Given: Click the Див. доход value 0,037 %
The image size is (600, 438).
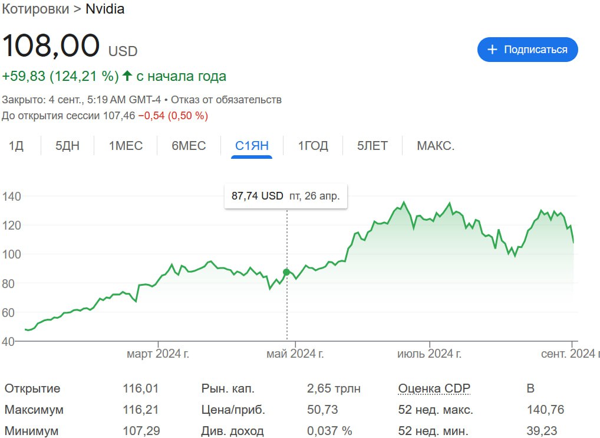Looking at the screenshot, I should click(x=329, y=431).
